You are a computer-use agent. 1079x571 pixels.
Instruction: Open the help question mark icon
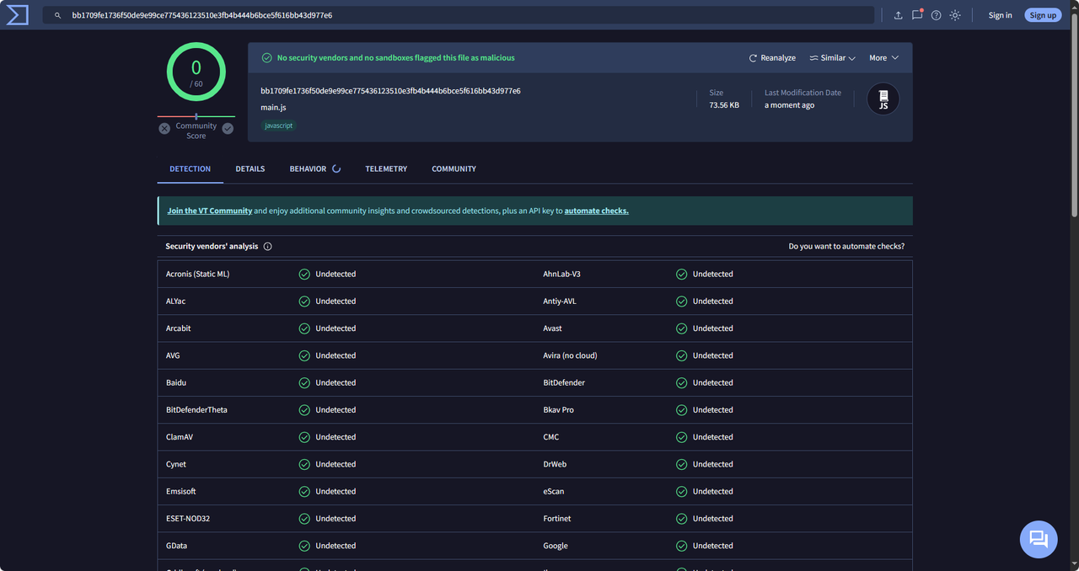coord(936,15)
